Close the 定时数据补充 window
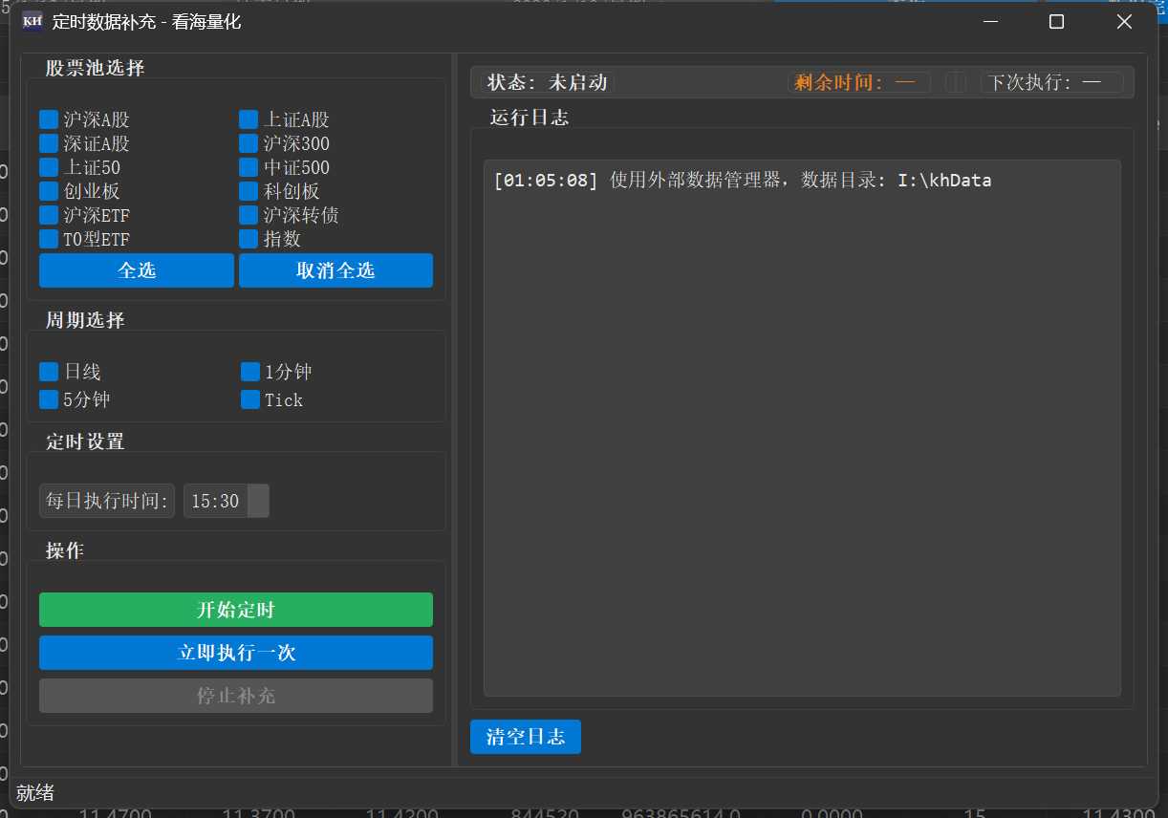Screen dimensions: 1168x818 1124,22
